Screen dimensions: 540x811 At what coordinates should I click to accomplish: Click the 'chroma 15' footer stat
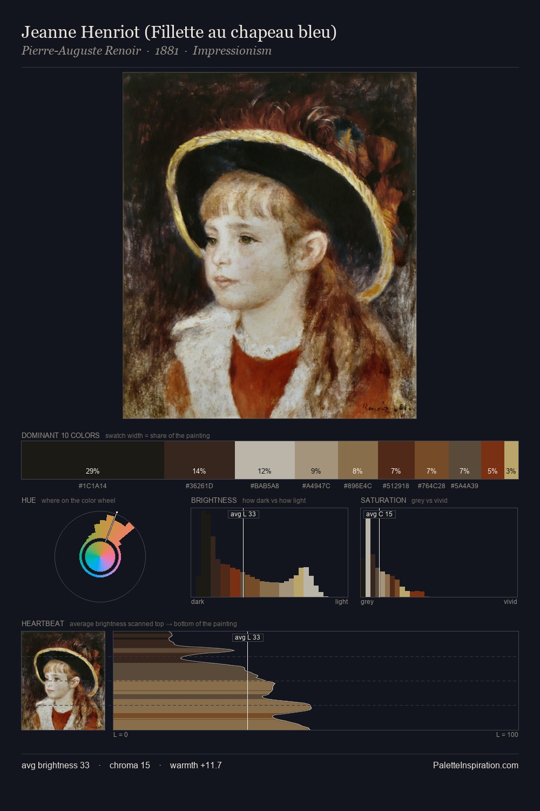point(130,766)
